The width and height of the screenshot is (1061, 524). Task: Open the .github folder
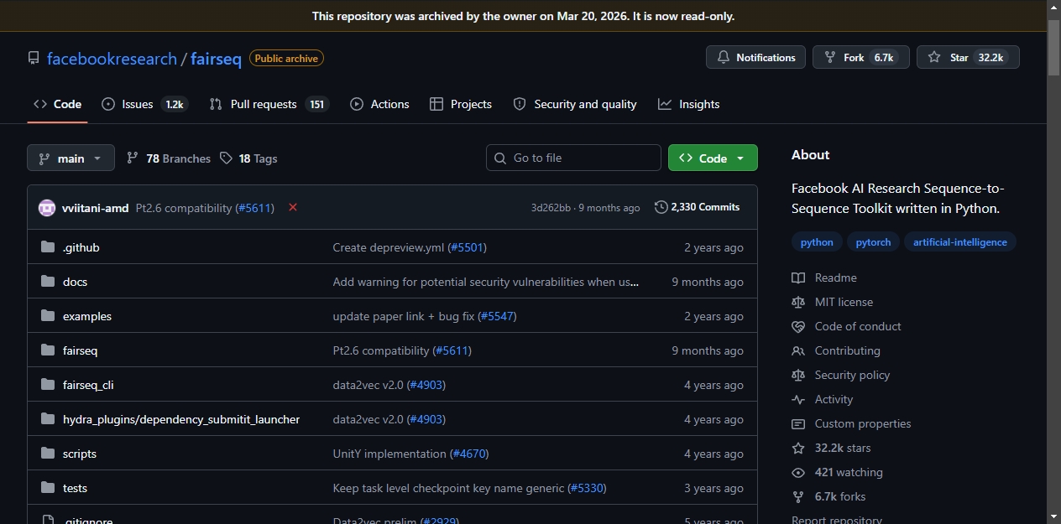(81, 247)
